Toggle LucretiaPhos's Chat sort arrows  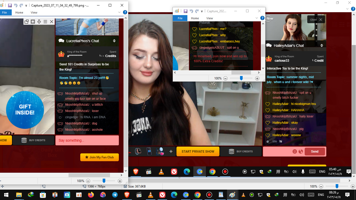coord(114,41)
